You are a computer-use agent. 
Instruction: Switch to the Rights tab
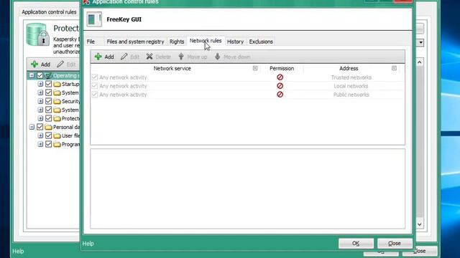[x=177, y=42]
